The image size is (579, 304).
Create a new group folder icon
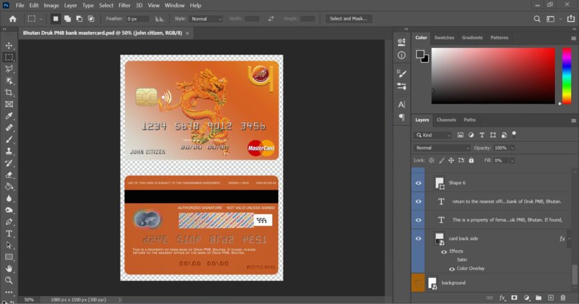point(538,298)
